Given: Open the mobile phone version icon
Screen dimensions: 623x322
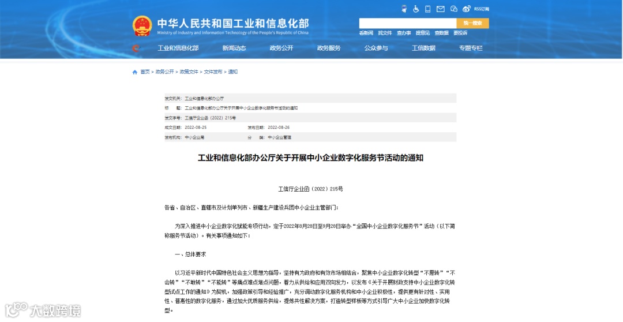Looking at the screenshot, I should coord(428,9).
